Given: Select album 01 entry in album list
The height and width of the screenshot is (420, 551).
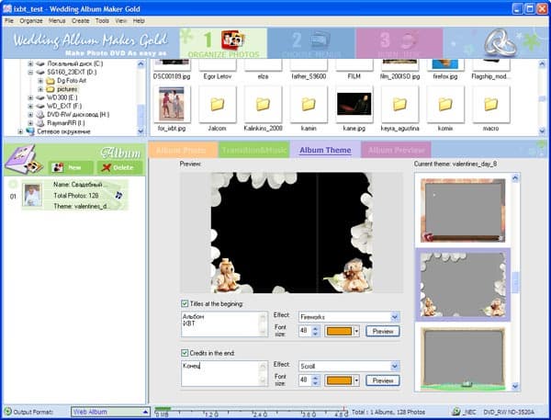Looking at the screenshot, I should [74, 195].
